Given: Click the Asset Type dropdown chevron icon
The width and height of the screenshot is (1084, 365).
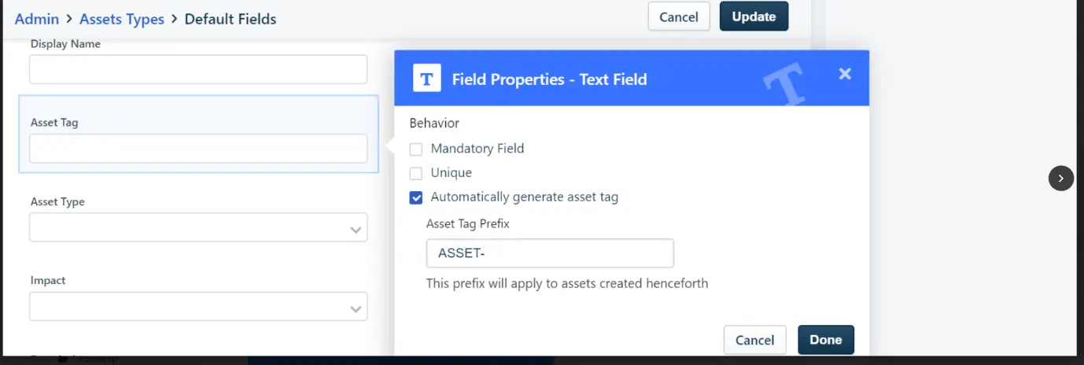Looking at the screenshot, I should coord(356,230).
